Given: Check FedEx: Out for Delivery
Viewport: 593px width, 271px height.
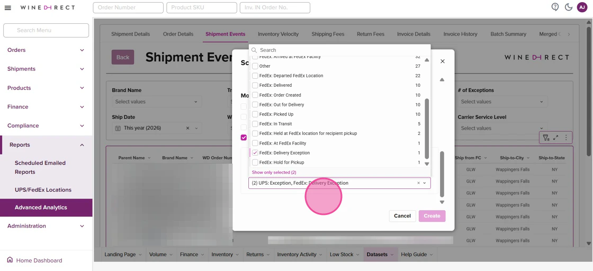Looking at the screenshot, I should click(x=255, y=105).
